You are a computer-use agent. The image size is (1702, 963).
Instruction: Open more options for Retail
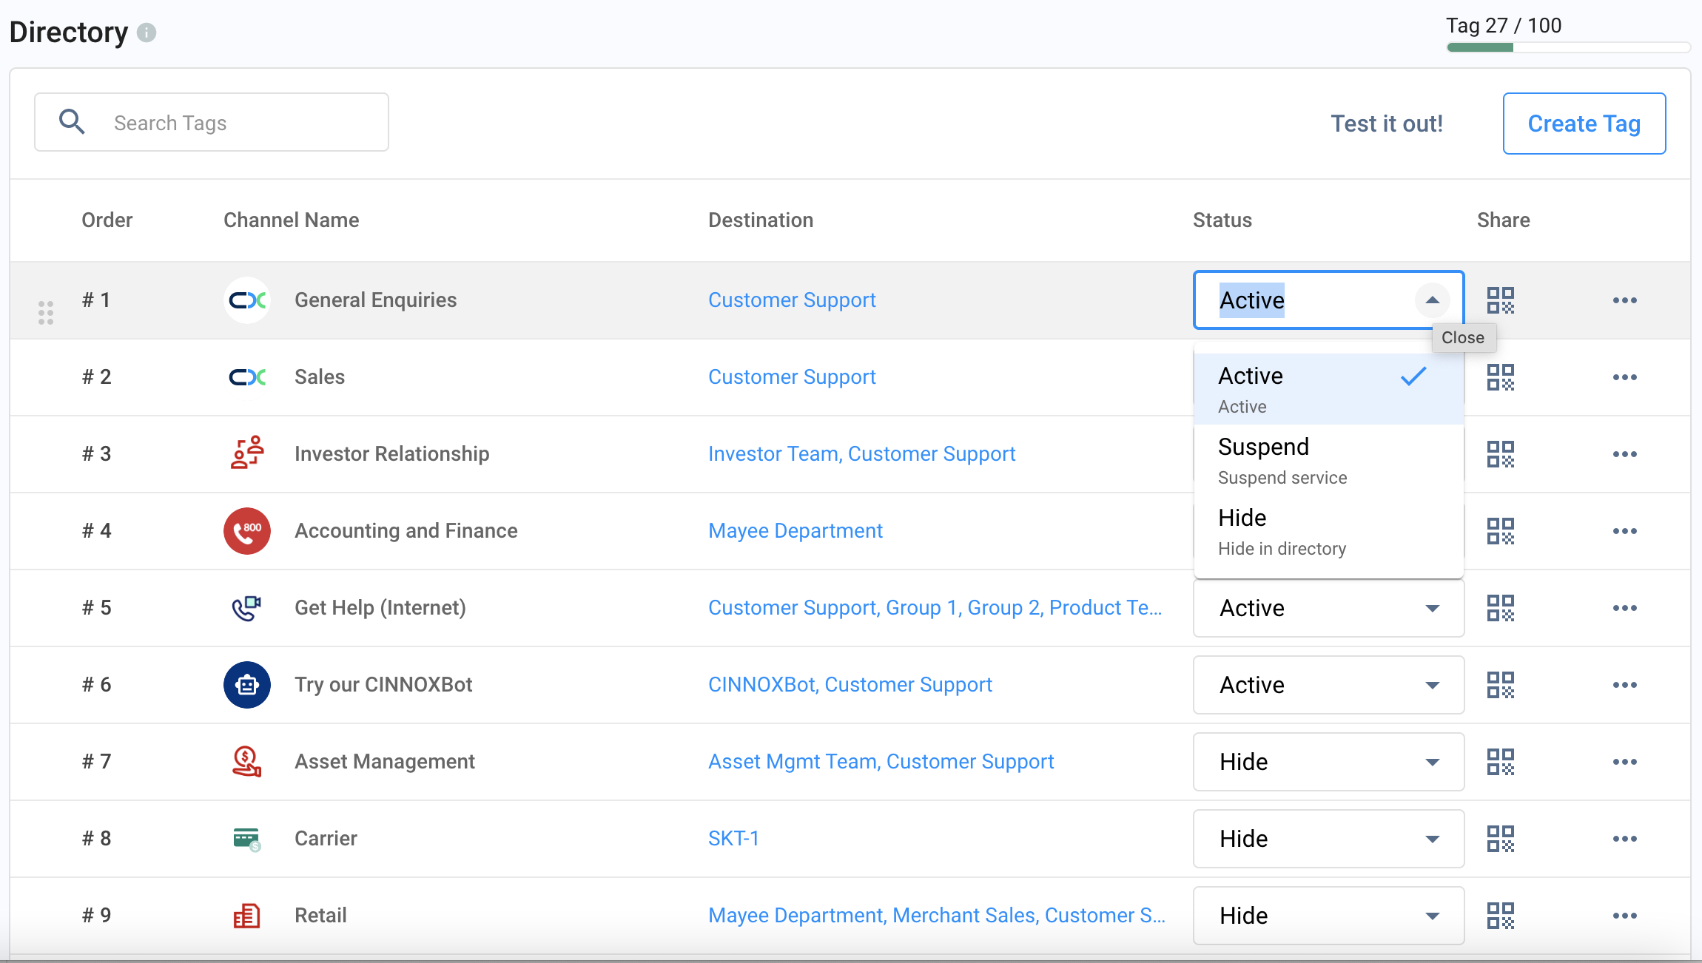(x=1625, y=916)
